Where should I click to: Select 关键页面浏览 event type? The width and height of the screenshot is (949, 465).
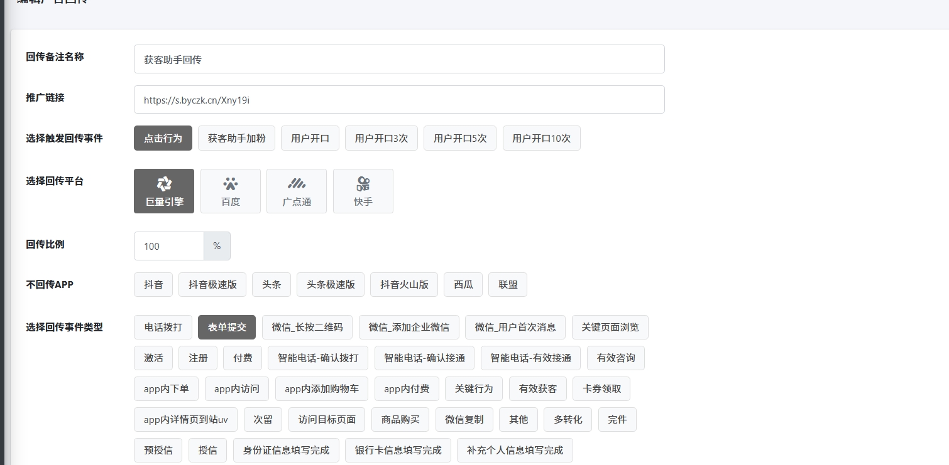pyautogui.click(x=610, y=327)
